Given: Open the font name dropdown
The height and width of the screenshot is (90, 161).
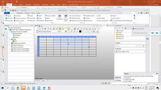Looking at the screenshot, I should coord(57,31).
